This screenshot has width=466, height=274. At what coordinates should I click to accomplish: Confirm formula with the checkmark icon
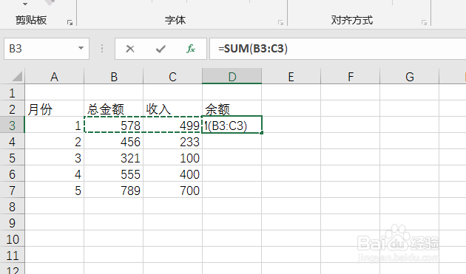161,49
